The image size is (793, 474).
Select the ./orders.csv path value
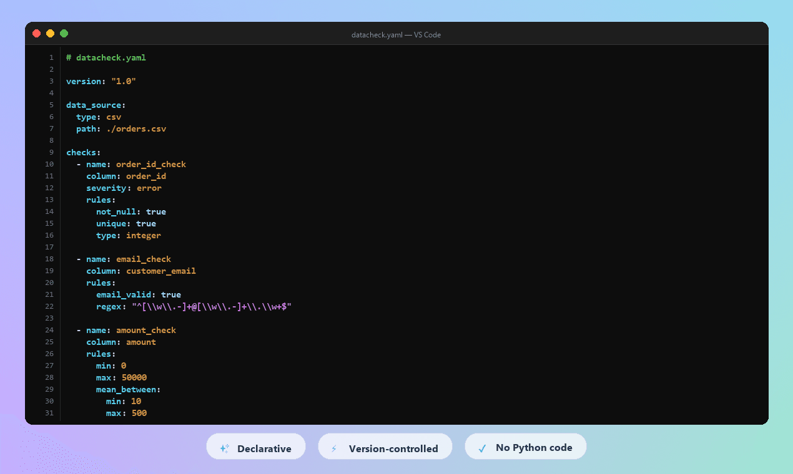(x=136, y=128)
